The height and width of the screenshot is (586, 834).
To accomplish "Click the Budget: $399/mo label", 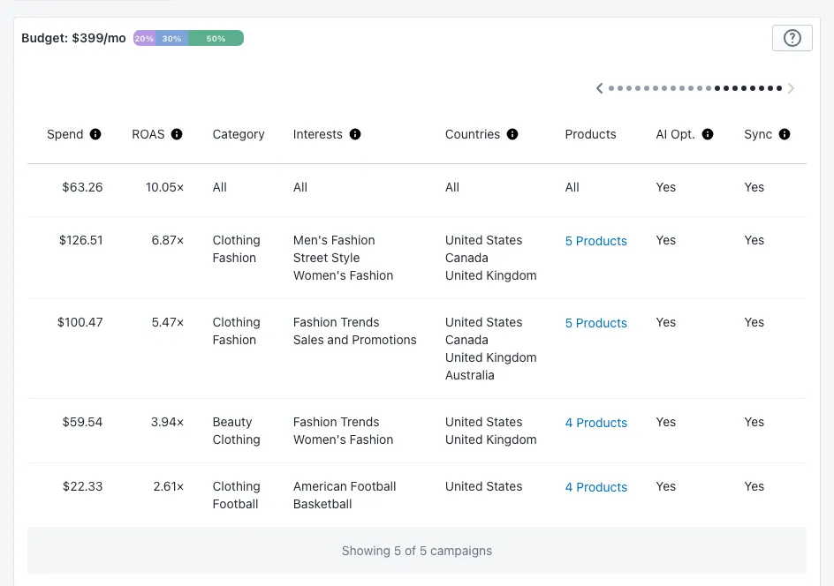I will point(73,38).
